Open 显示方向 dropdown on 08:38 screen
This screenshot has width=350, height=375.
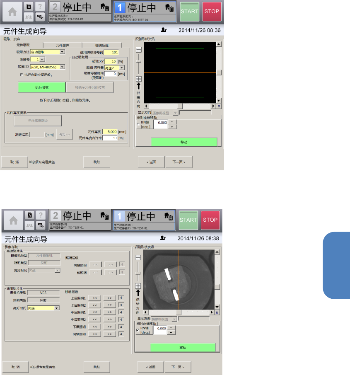point(174,319)
